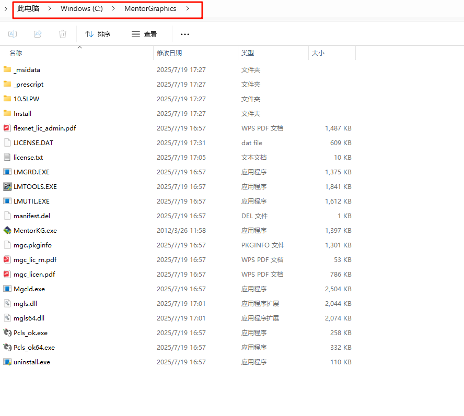
Task: Click the folder name Install
Action: [x=22, y=114]
